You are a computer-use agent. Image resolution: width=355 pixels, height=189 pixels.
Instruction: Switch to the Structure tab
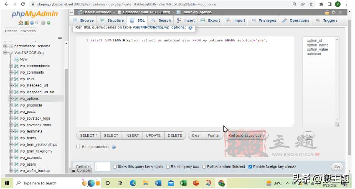(x=112, y=20)
